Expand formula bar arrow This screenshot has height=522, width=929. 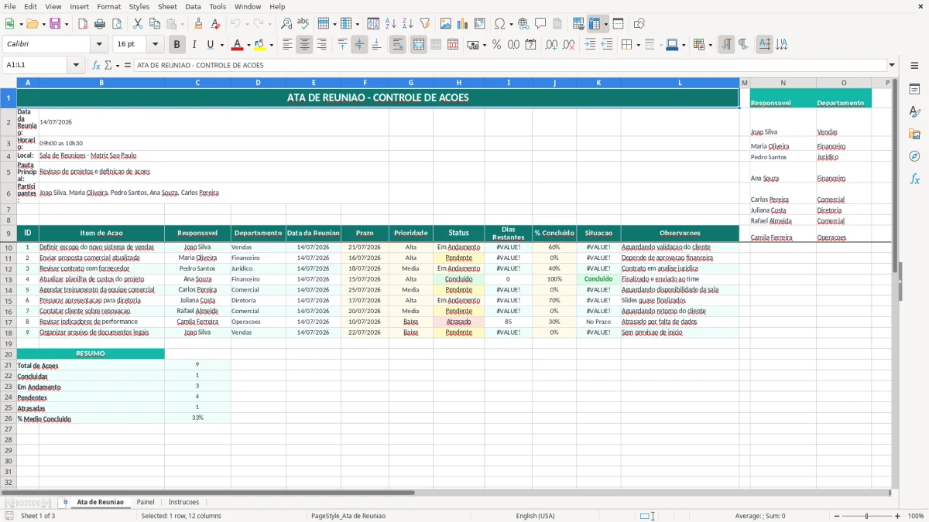(x=892, y=66)
